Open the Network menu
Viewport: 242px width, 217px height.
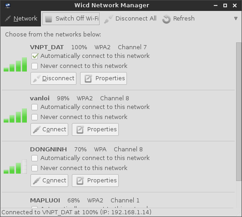pyautogui.click(x=21, y=19)
